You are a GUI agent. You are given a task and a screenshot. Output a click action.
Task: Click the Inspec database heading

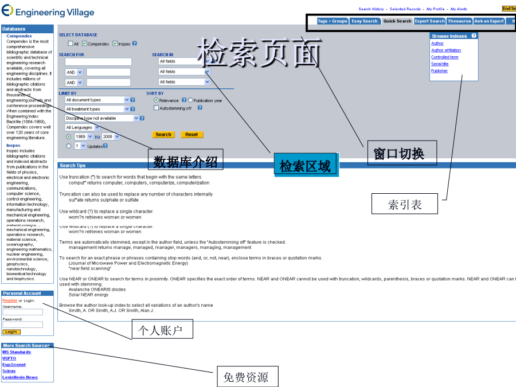(x=13, y=146)
